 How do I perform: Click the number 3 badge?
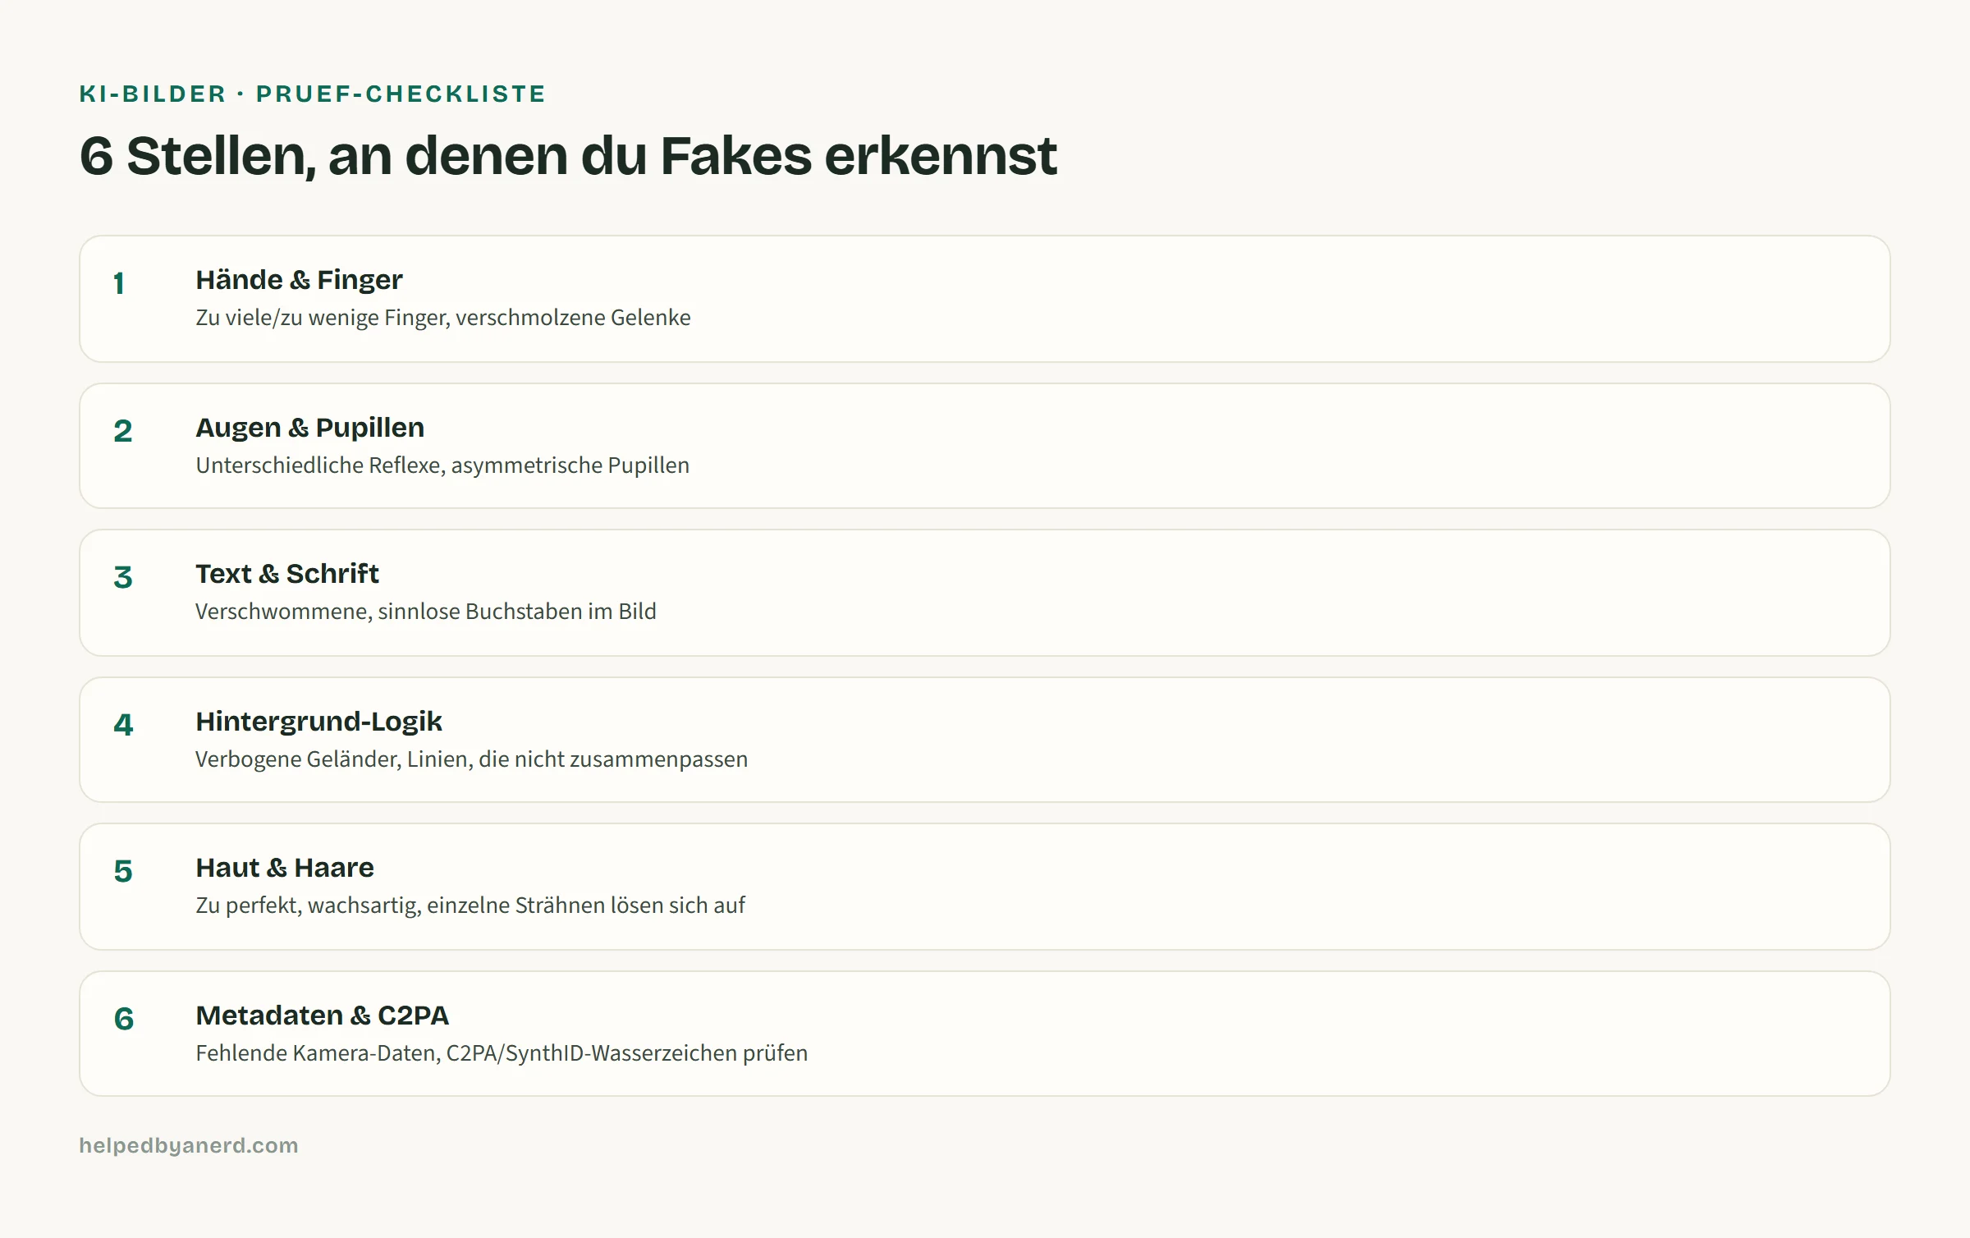[x=123, y=577]
